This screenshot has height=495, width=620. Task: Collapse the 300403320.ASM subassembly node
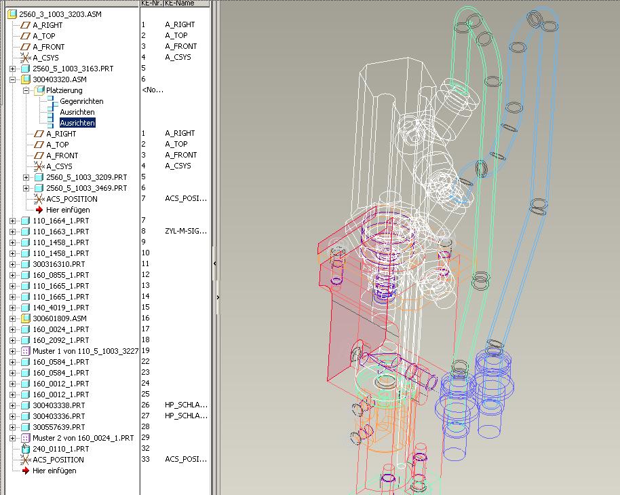pos(13,79)
